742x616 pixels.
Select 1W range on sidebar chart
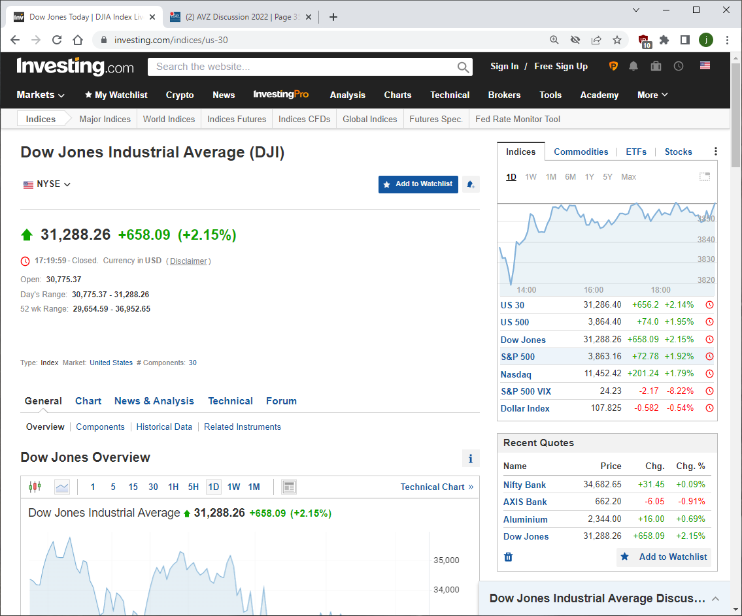531,177
